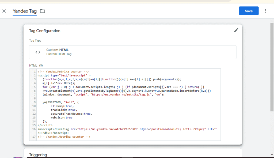Viewport: 274px width, 158px height.
Task: Click the script type="text/javascript" line
Action: pos(64,75)
